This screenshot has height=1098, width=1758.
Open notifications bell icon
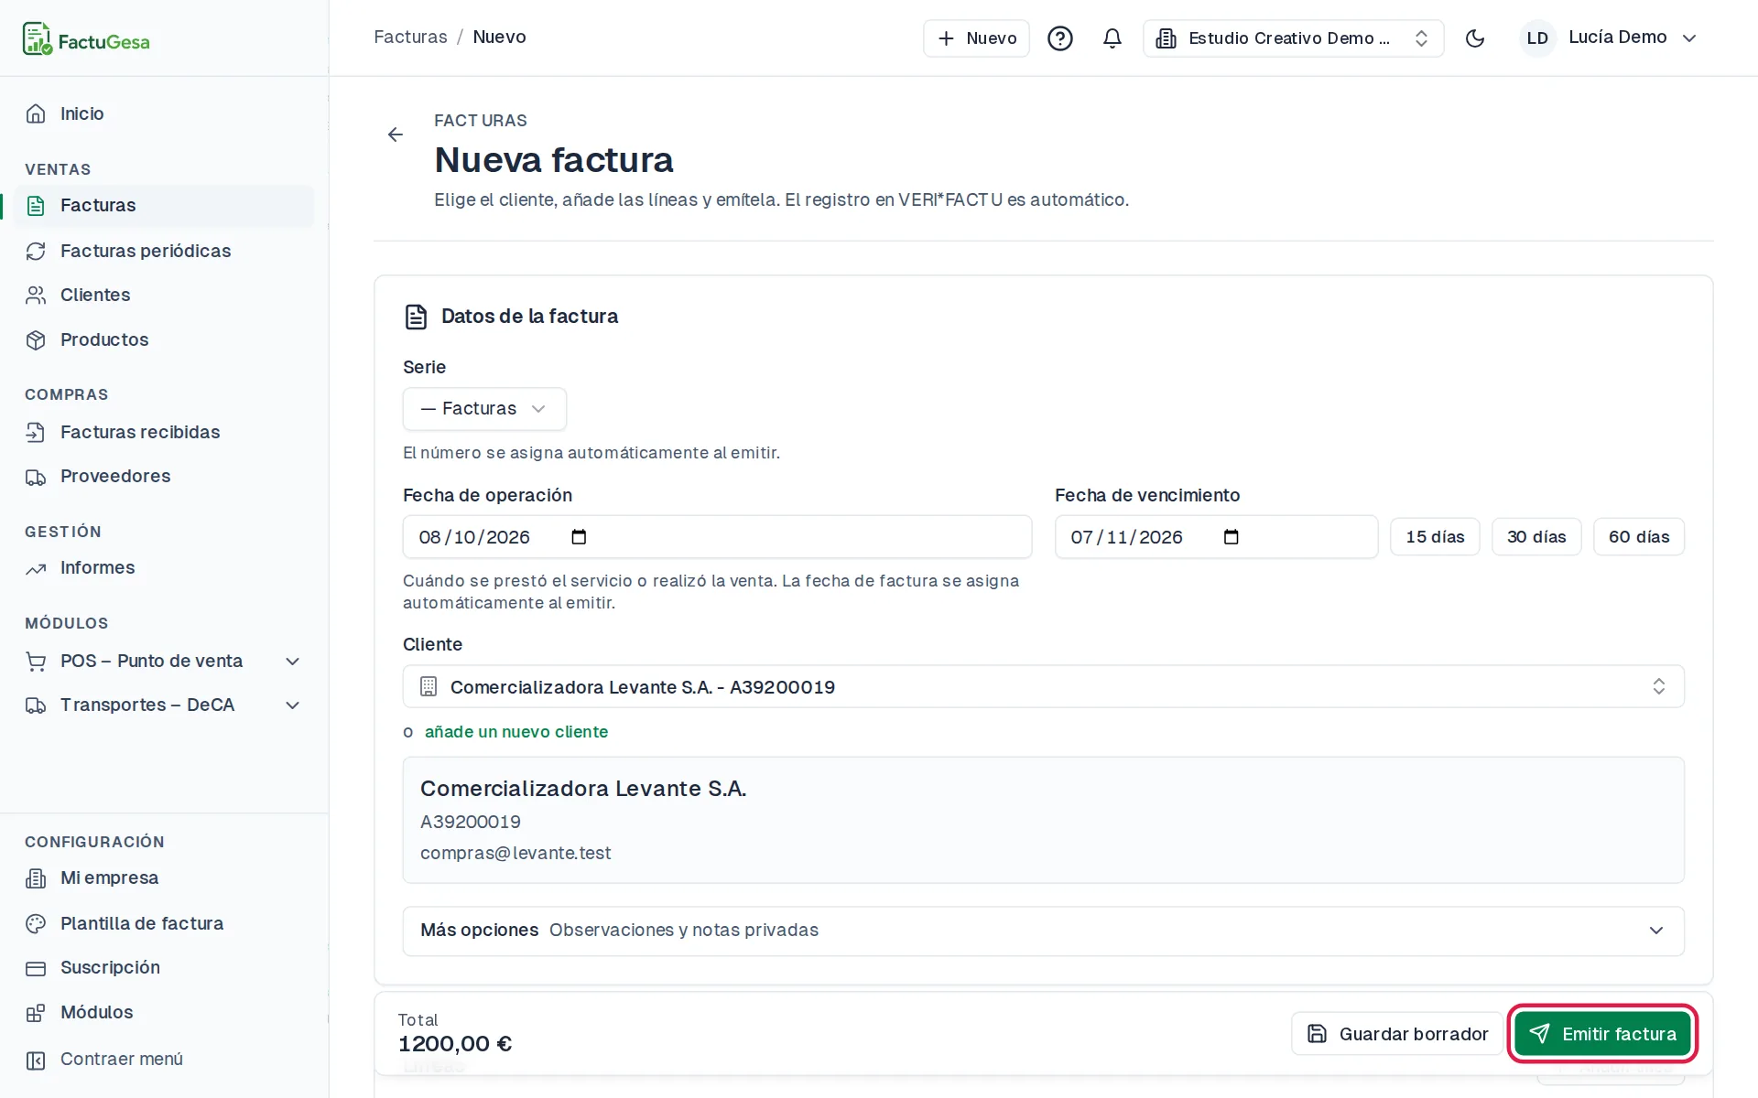[x=1112, y=38]
